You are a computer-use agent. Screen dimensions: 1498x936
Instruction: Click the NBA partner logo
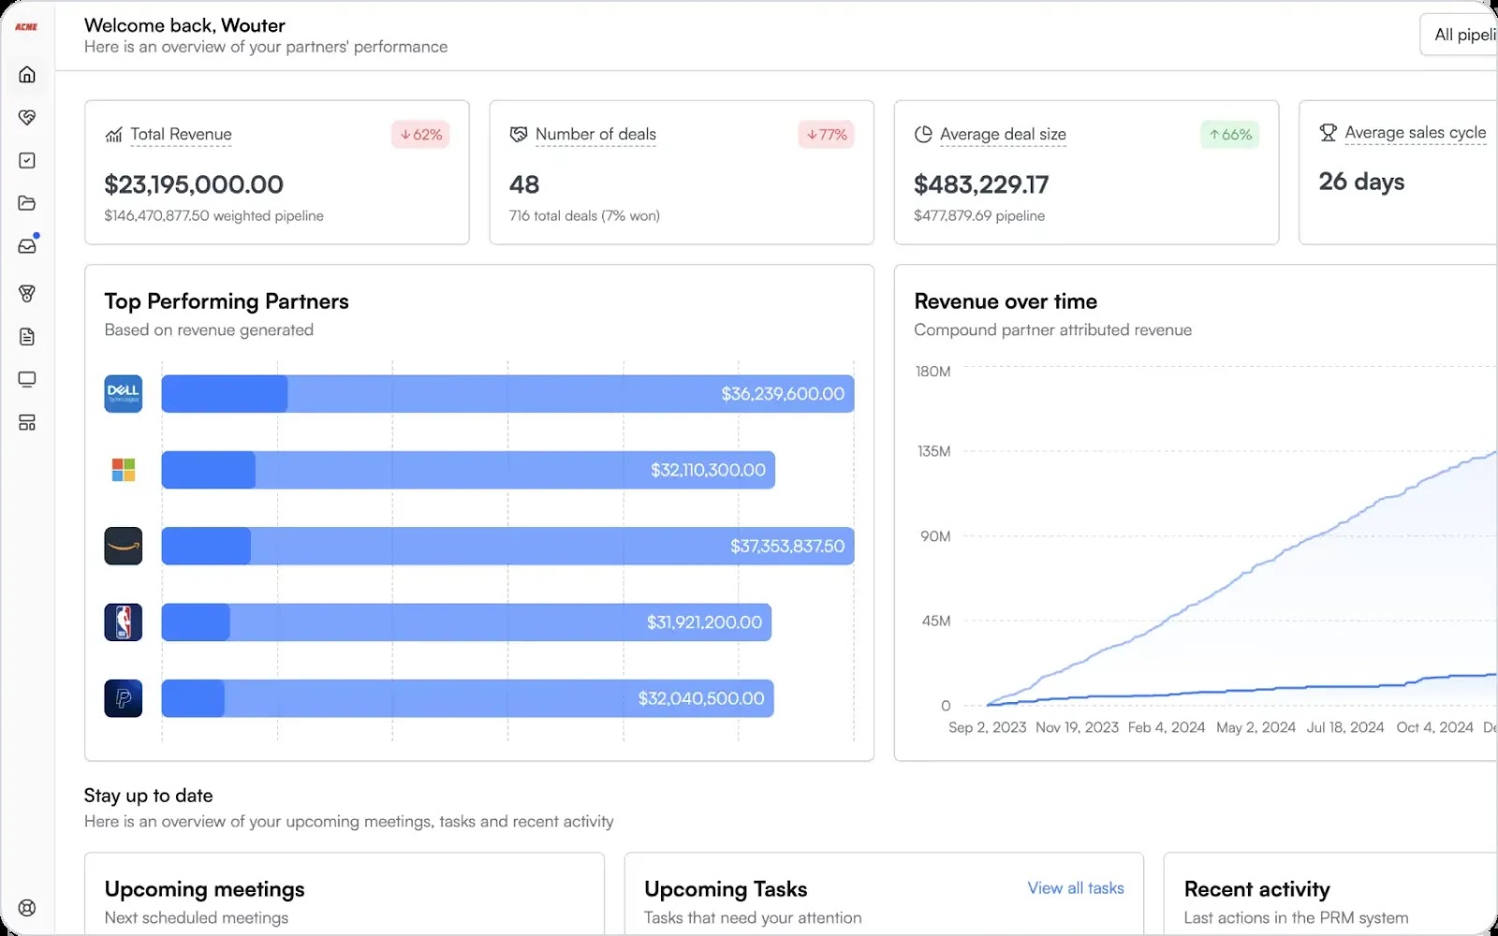click(x=124, y=622)
